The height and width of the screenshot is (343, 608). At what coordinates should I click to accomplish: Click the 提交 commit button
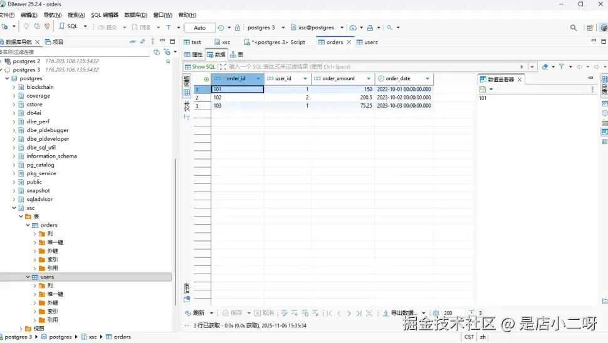[107, 28]
